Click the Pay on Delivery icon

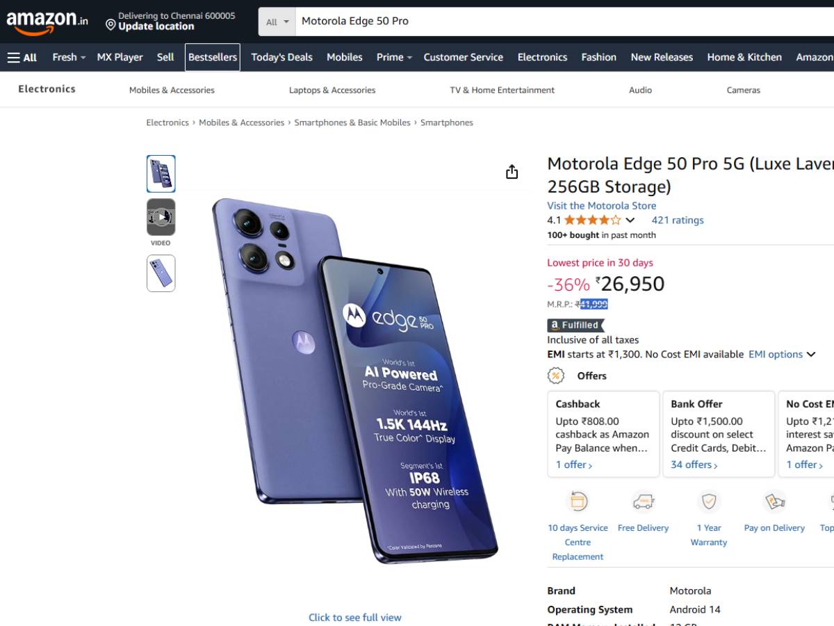point(774,501)
